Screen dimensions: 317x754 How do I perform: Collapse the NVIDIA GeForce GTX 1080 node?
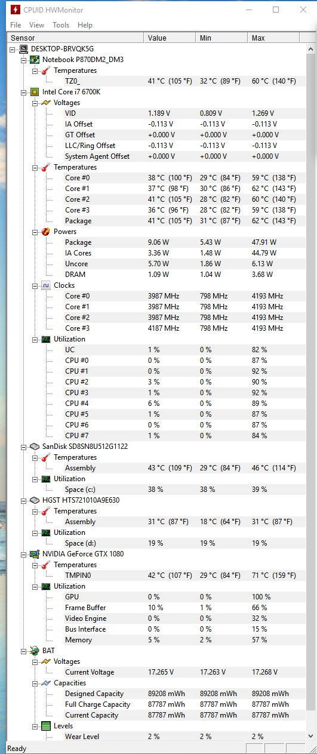(24, 554)
